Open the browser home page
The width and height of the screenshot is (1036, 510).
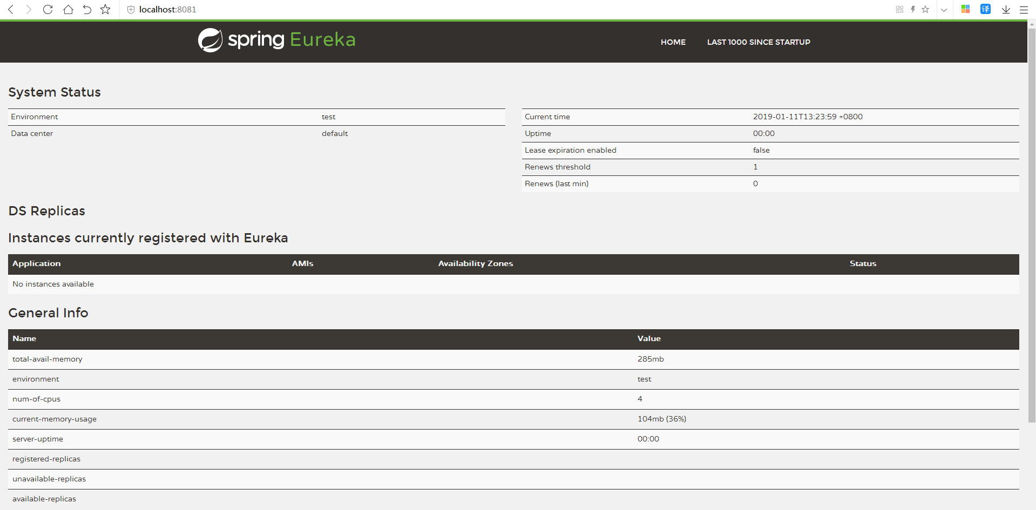coord(68,10)
